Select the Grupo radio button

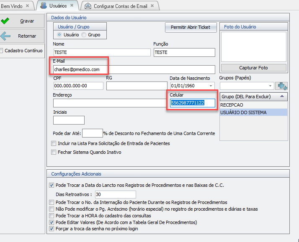coord(84,35)
